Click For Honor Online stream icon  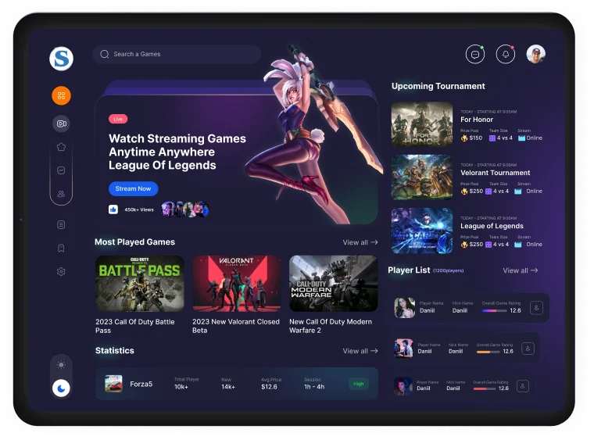pos(521,138)
